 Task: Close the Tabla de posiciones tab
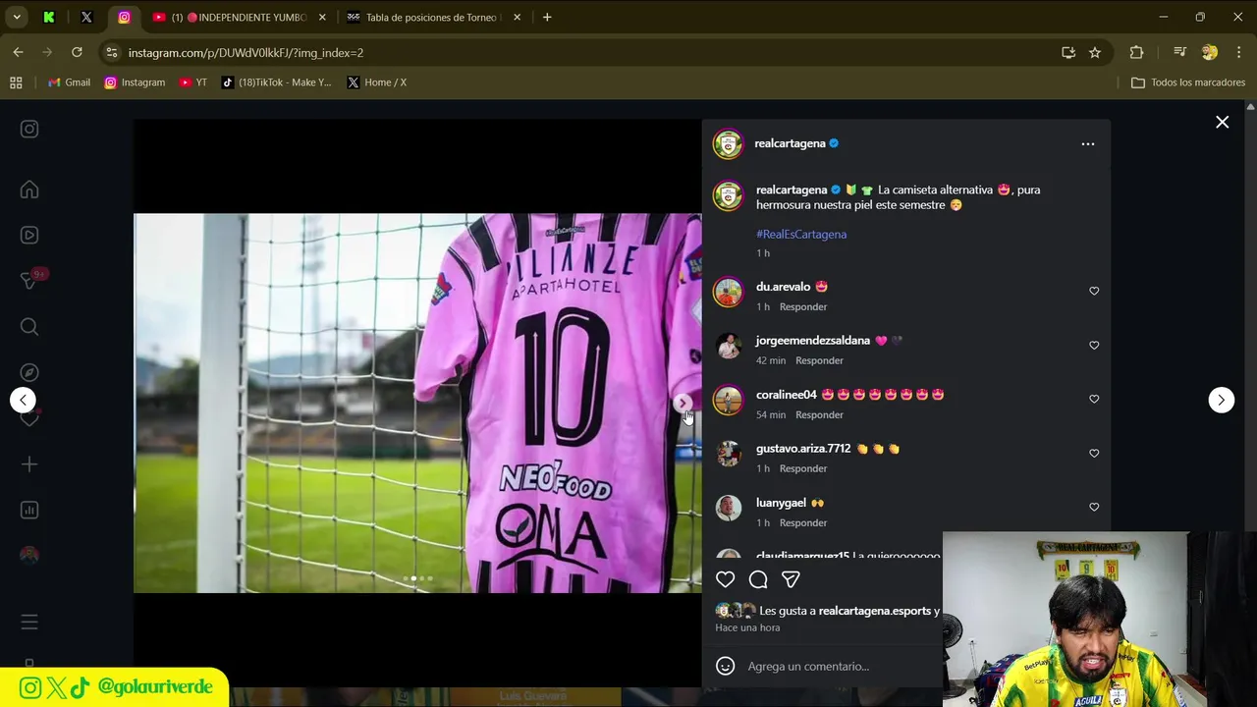[516, 18]
